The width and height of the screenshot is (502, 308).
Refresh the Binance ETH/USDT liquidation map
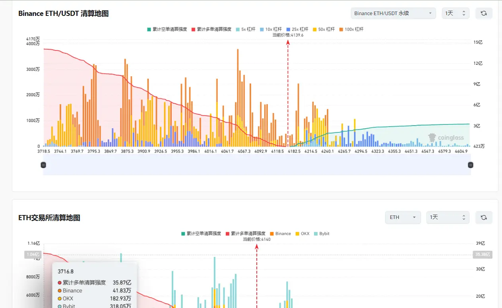(483, 13)
